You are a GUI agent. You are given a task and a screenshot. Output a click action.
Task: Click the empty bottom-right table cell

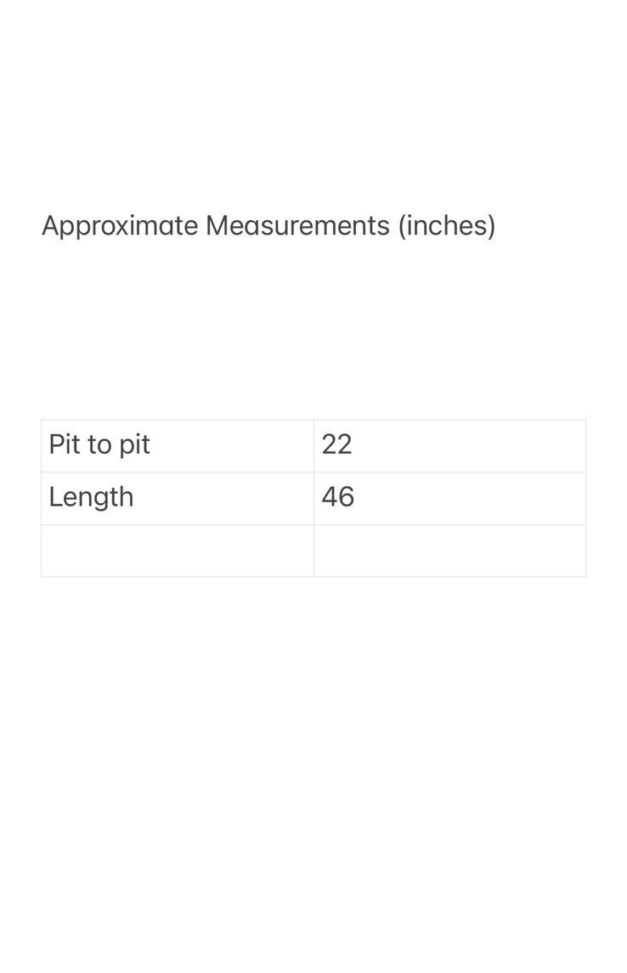pyautogui.click(x=449, y=551)
